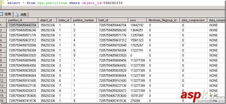
Task: Click partition_id cell 72057594058768384
Action: pos(22,50)
